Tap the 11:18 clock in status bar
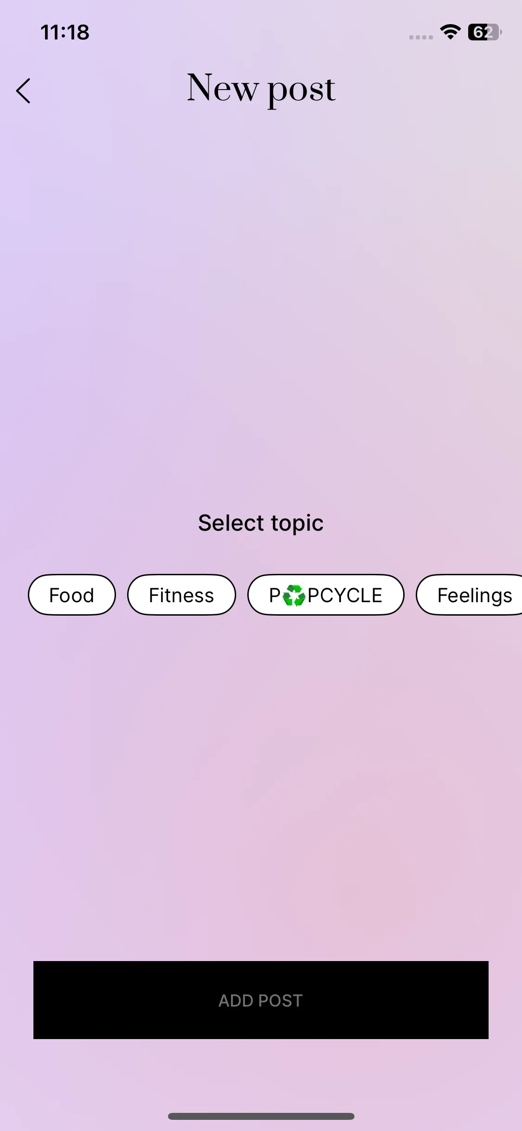This screenshot has height=1131, width=522. (65, 32)
